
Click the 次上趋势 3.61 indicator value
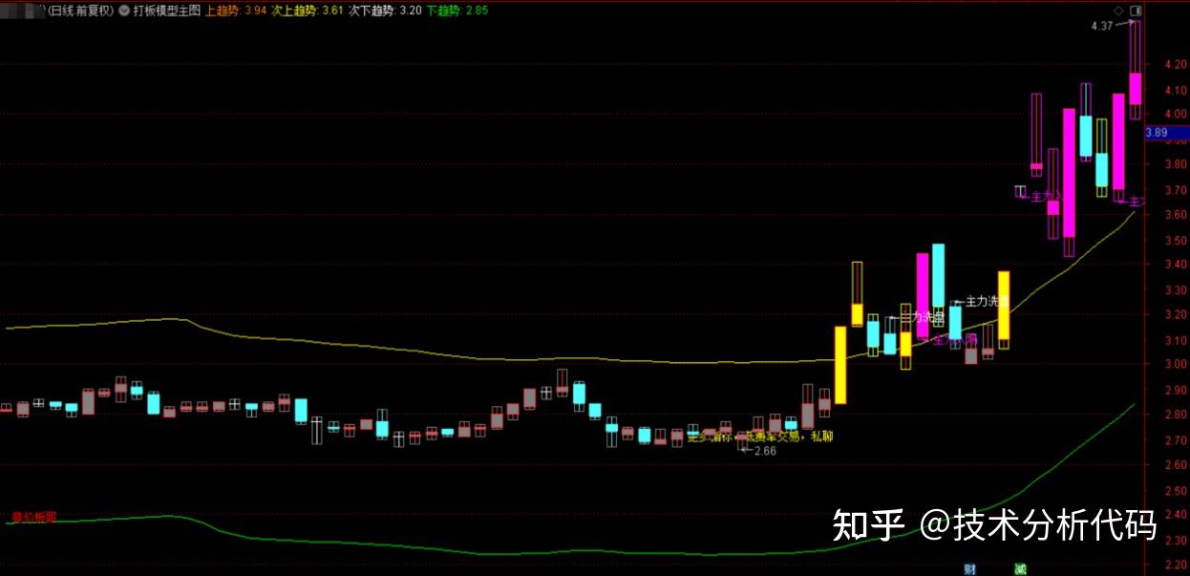306,11
